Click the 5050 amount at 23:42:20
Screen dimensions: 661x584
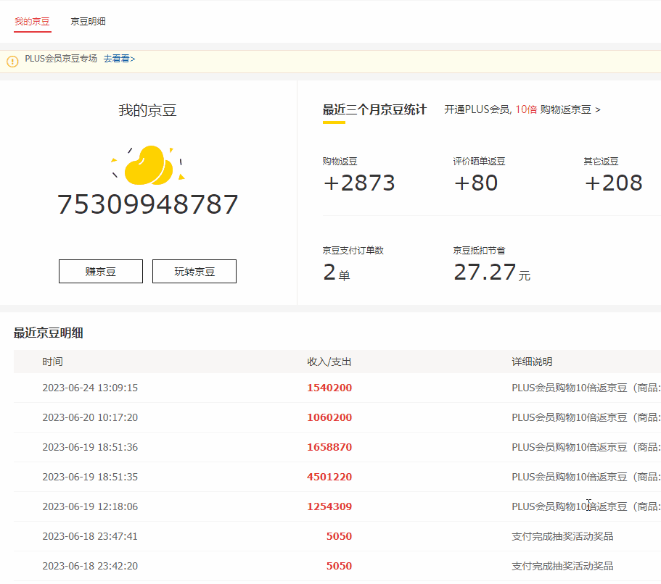(339, 566)
